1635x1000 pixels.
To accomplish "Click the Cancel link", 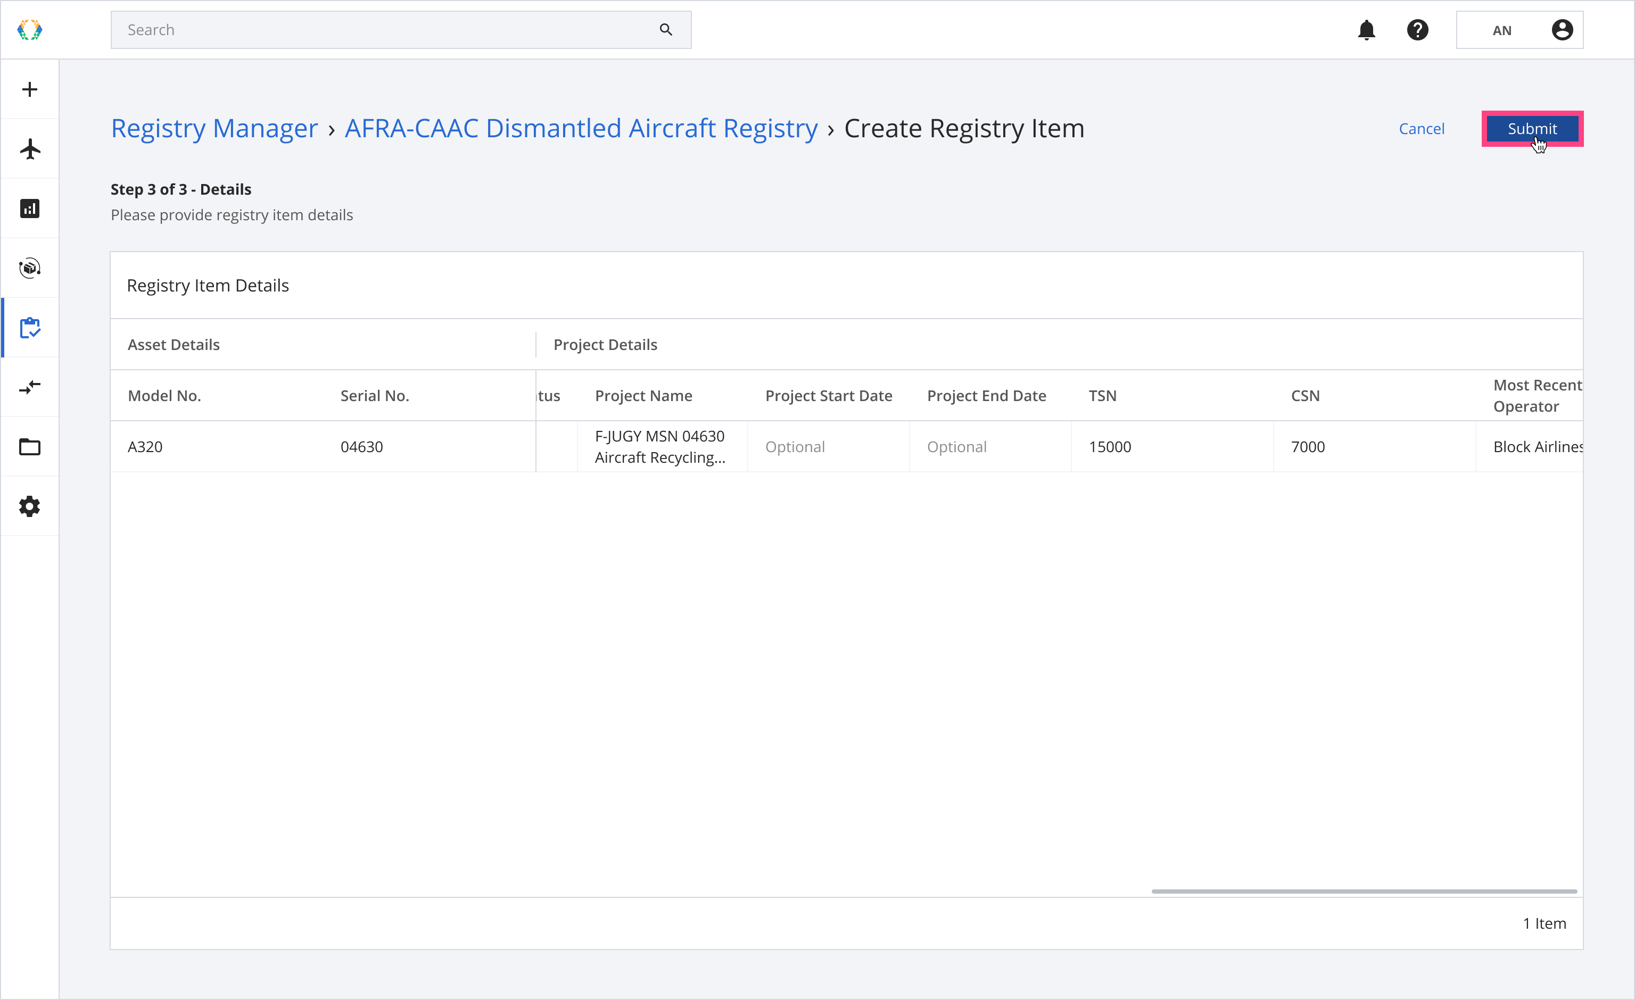I will tap(1422, 129).
